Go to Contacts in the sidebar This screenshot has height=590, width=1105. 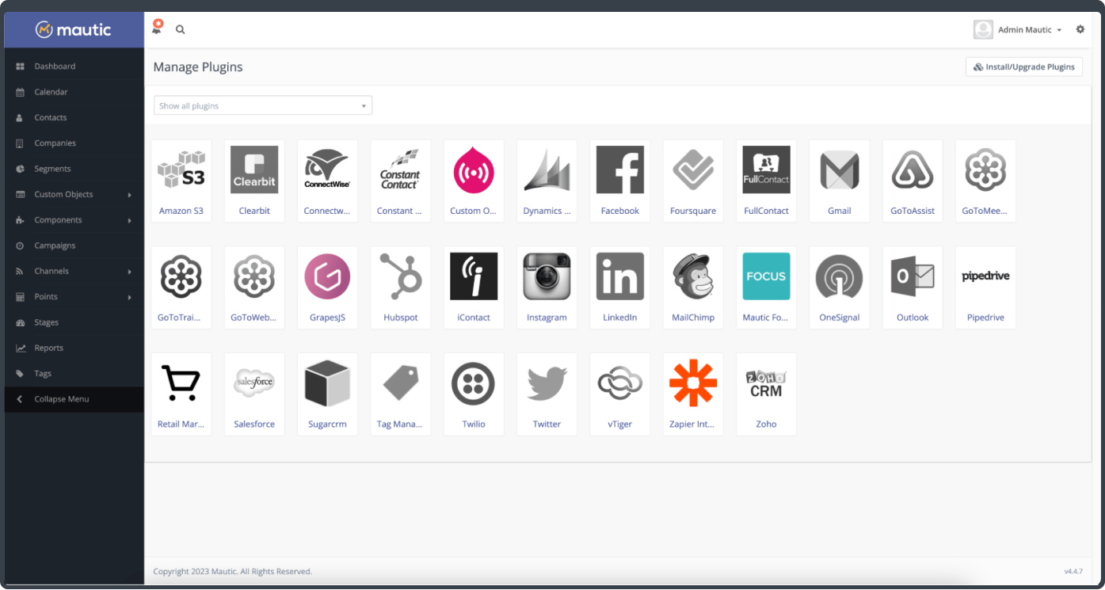[51, 117]
